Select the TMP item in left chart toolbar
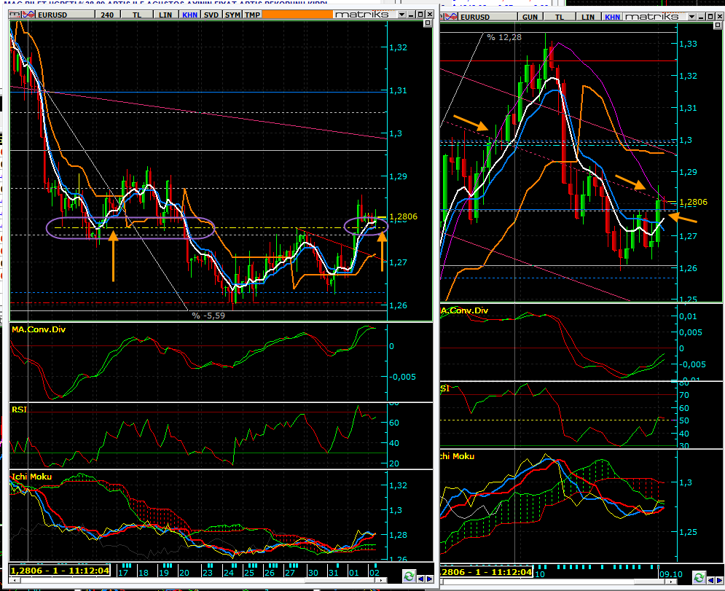The image size is (725, 591). tap(251, 15)
